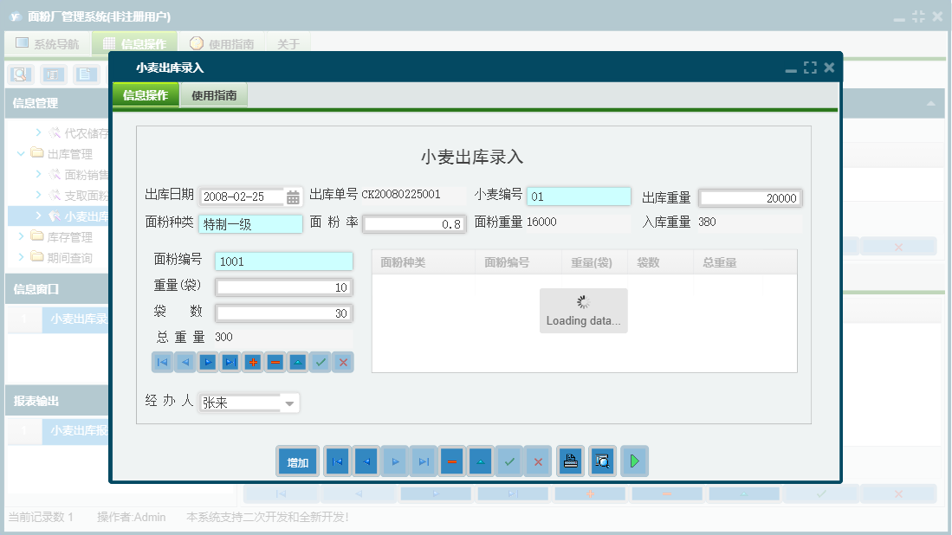Click the add record plus icon in detail grid
952x535 pixels.
252,362
